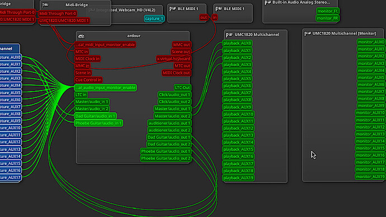Select the monitor_AUX19 port

[x=370, y=176]
